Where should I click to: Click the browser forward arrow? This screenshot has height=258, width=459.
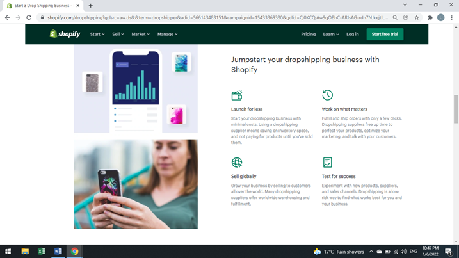(18, 17)
